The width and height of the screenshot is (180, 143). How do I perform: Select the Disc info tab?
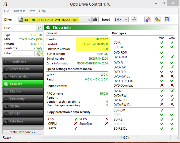pyautogui.click(x=23, y=91)
